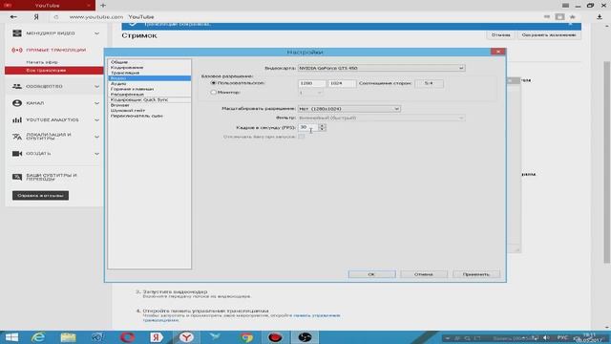
Task: Expand the Канал sidebar section
Action: point(96,103)
